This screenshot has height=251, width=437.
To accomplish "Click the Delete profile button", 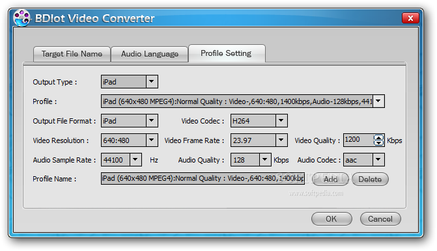I will click(370, 179).
